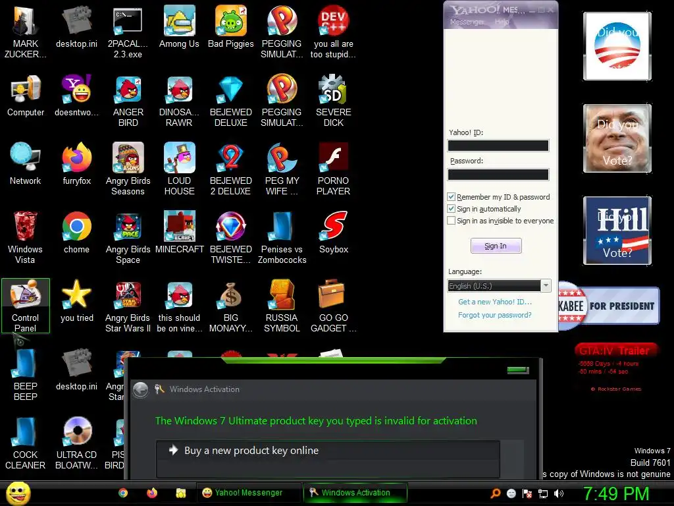
Task: Click the GTA:IV Trailer countdown gadget
Action: 616,366
